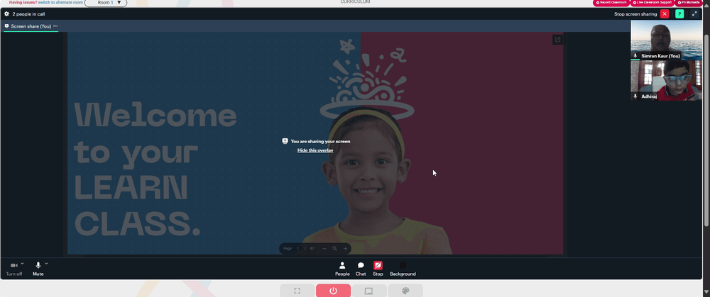This screenshot has height=297, width=710.
Task: Zoom out the slide with minus icon
Action: coord(324,249)
